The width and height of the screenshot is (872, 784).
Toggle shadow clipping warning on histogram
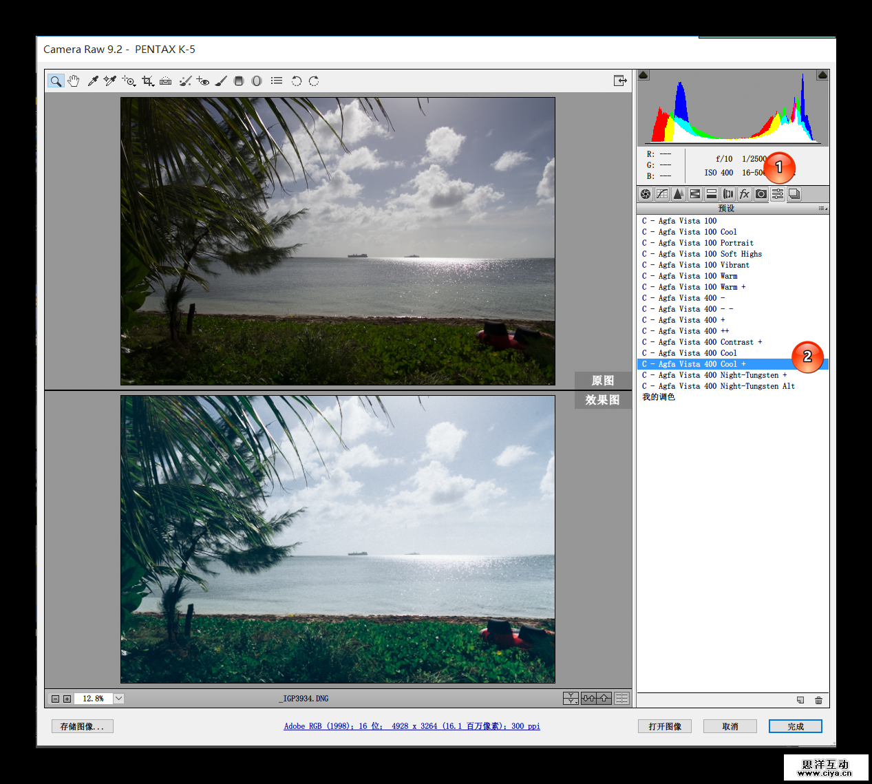click(644, 75)
